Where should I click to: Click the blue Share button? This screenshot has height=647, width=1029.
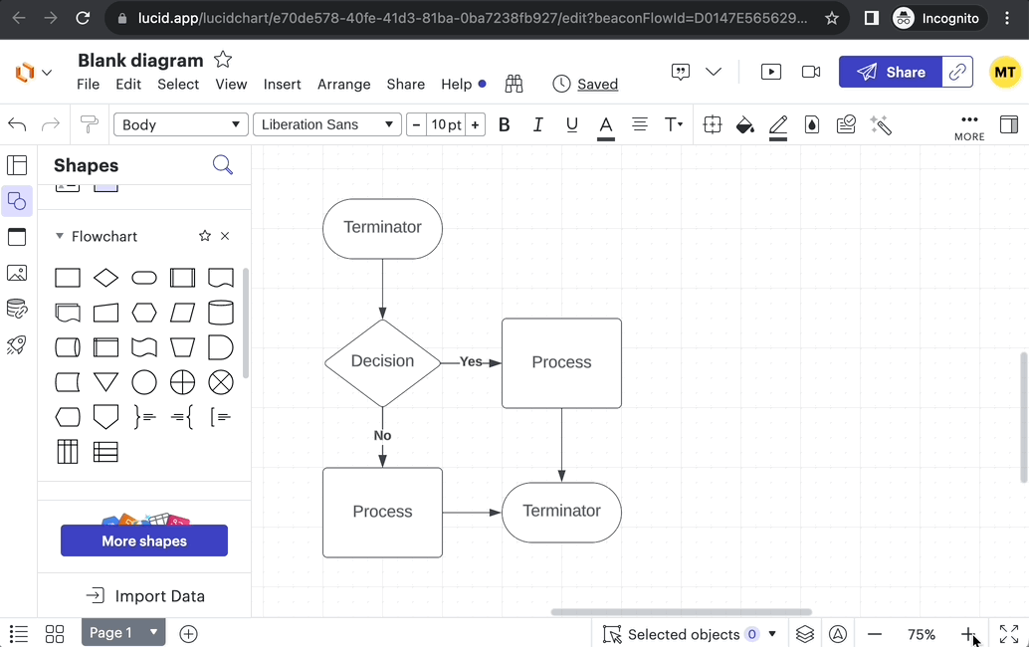[891, 72]
